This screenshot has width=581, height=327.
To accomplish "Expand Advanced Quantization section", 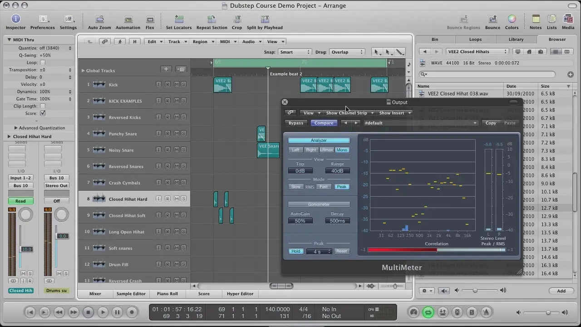I will tap(16, 128).
